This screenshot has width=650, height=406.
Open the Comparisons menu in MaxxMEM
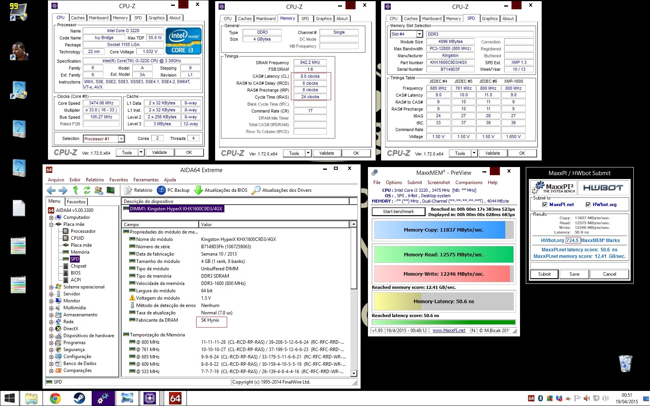tap(469, 183)
